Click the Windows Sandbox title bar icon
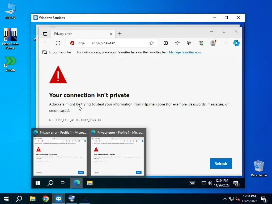Viewport: 272px width, 204px height. 36,18
